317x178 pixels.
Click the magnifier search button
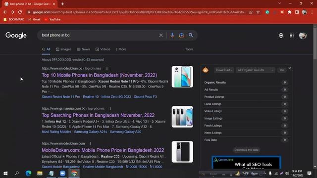pyautogui.click(x=191, y=35)
